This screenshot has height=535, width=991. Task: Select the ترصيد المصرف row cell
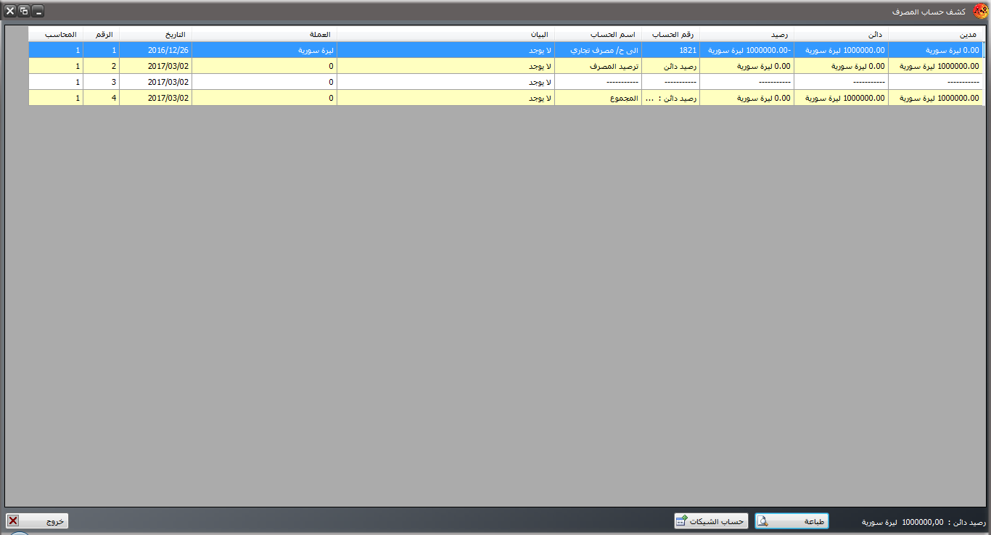coord(598,66)
